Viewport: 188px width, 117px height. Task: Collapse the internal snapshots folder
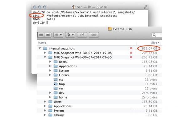pyautogui.click(x=40, y=48)
